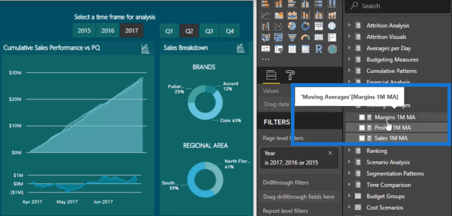Click chart icon beside Cumulative Sales Performance title
This screenshot has width=452, height=216.
(146, 48)
